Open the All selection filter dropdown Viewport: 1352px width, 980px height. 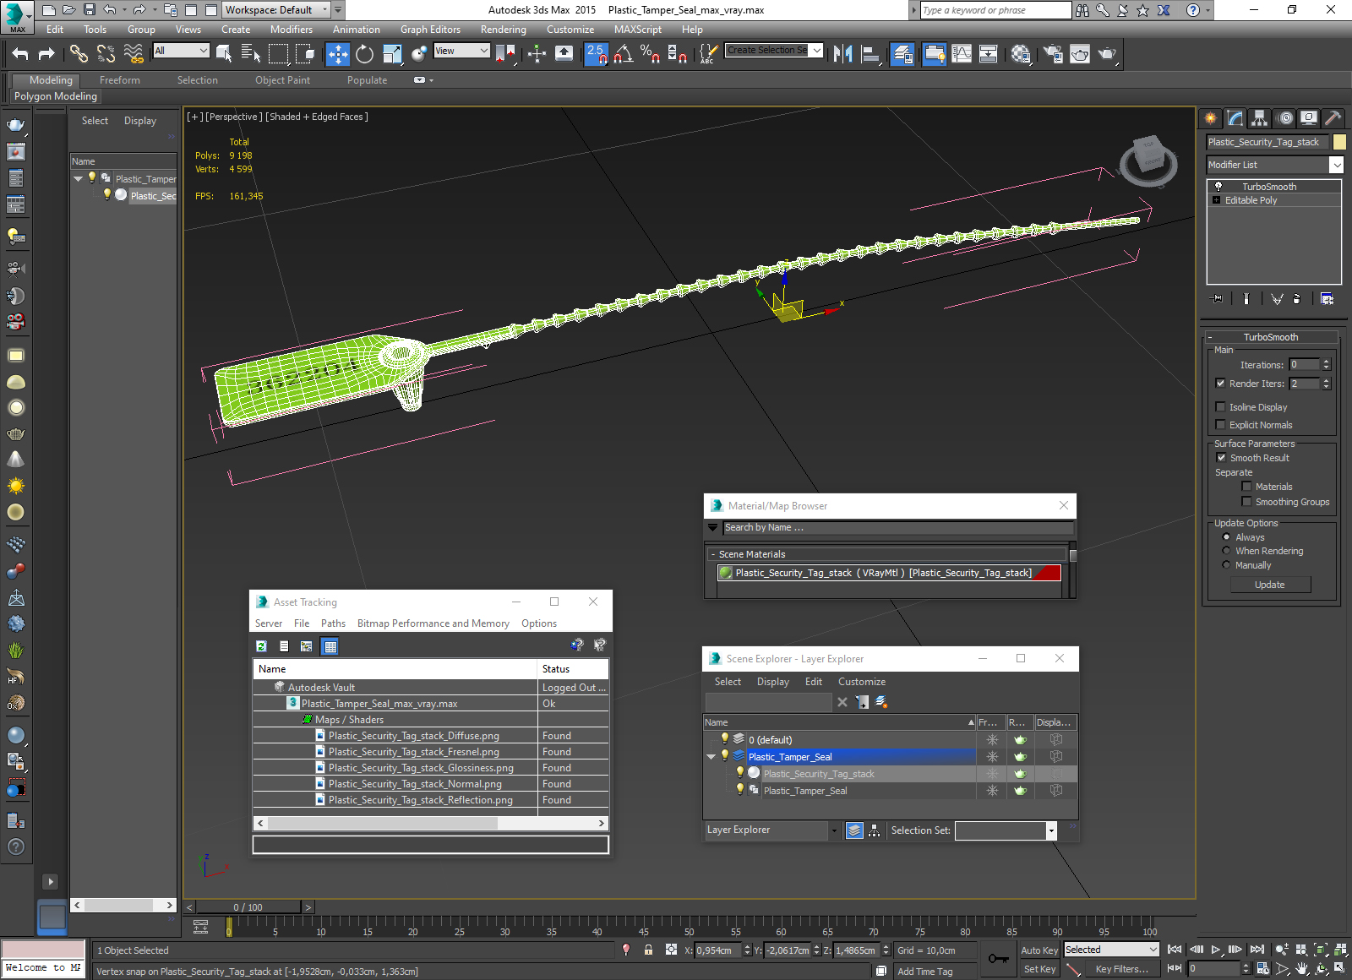(x=181, y=51)
